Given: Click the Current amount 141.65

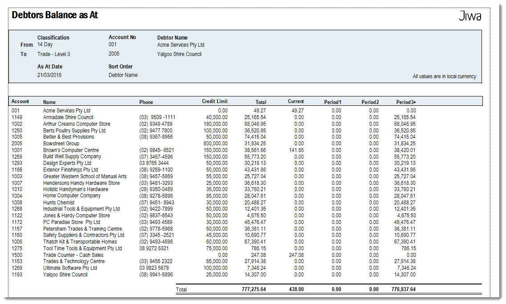Looking at the screenshot, I should pos(296,150).
